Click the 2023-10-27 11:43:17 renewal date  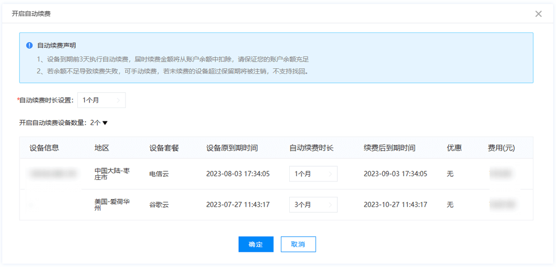click(x=395, y=205)
